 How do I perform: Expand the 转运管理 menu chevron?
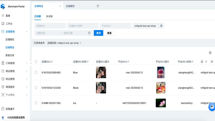point(27,79)
